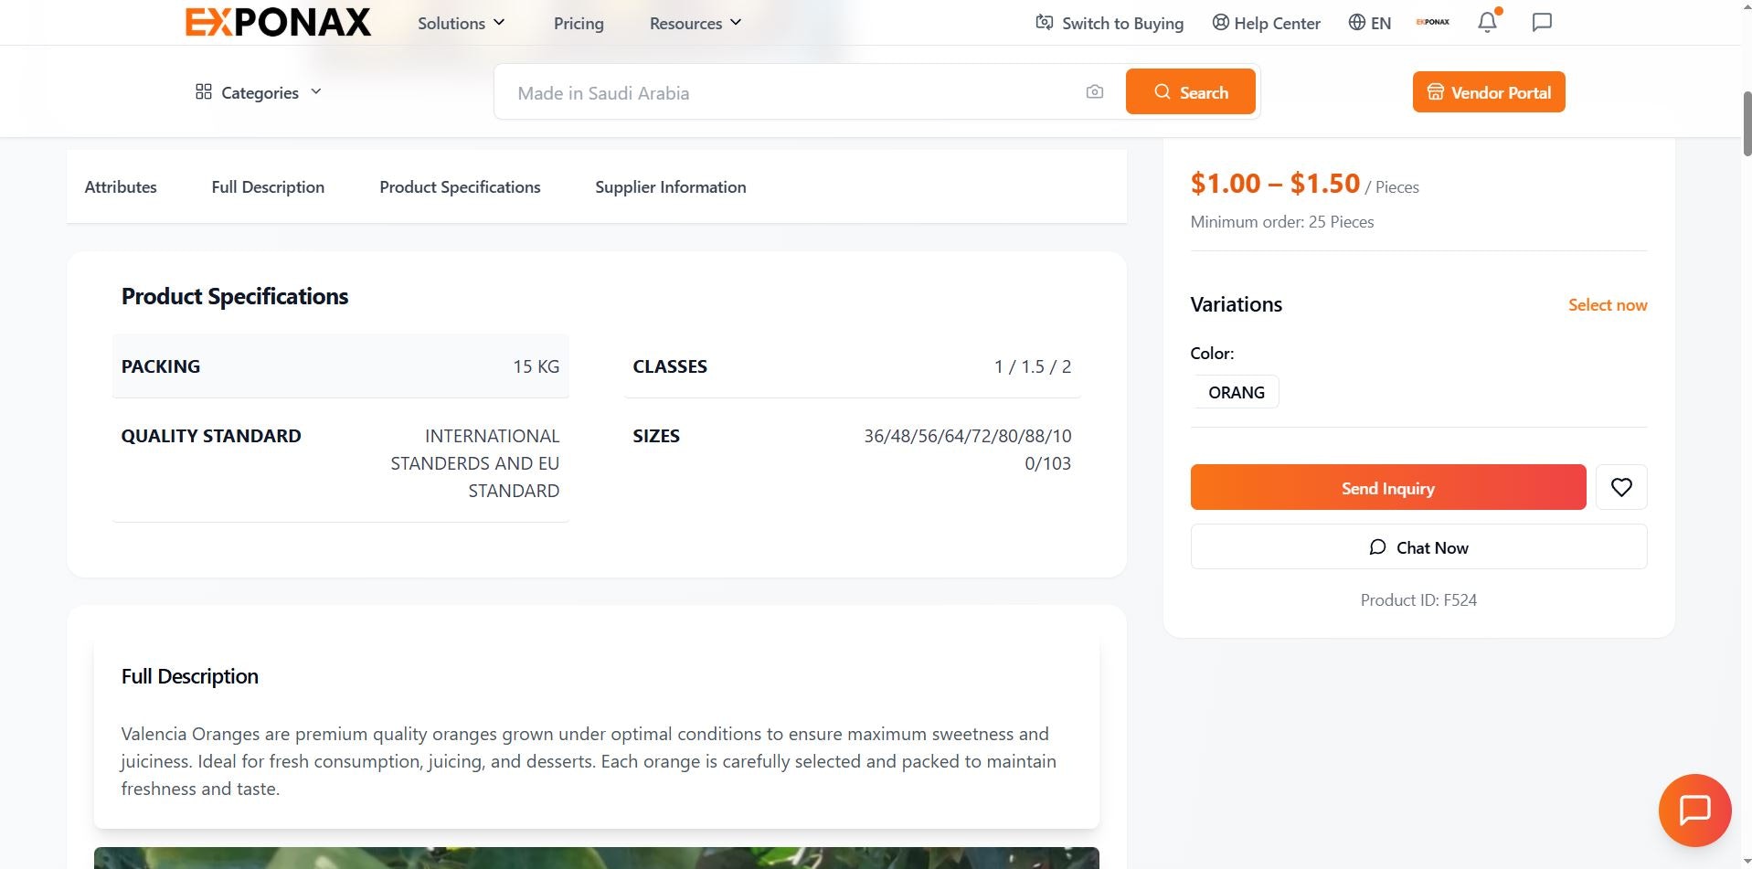Expand the Solutions menu
Screen dimensions: 1752x869
[461, 23]
